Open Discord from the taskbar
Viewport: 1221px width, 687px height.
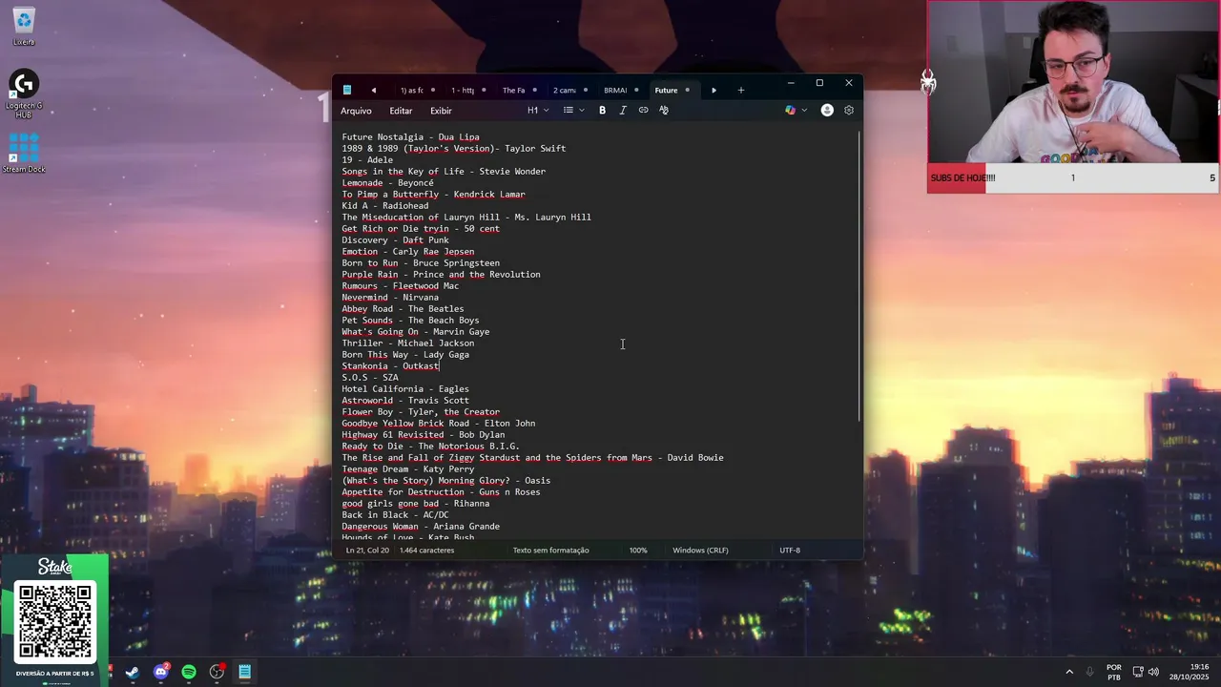coord(160,672)
